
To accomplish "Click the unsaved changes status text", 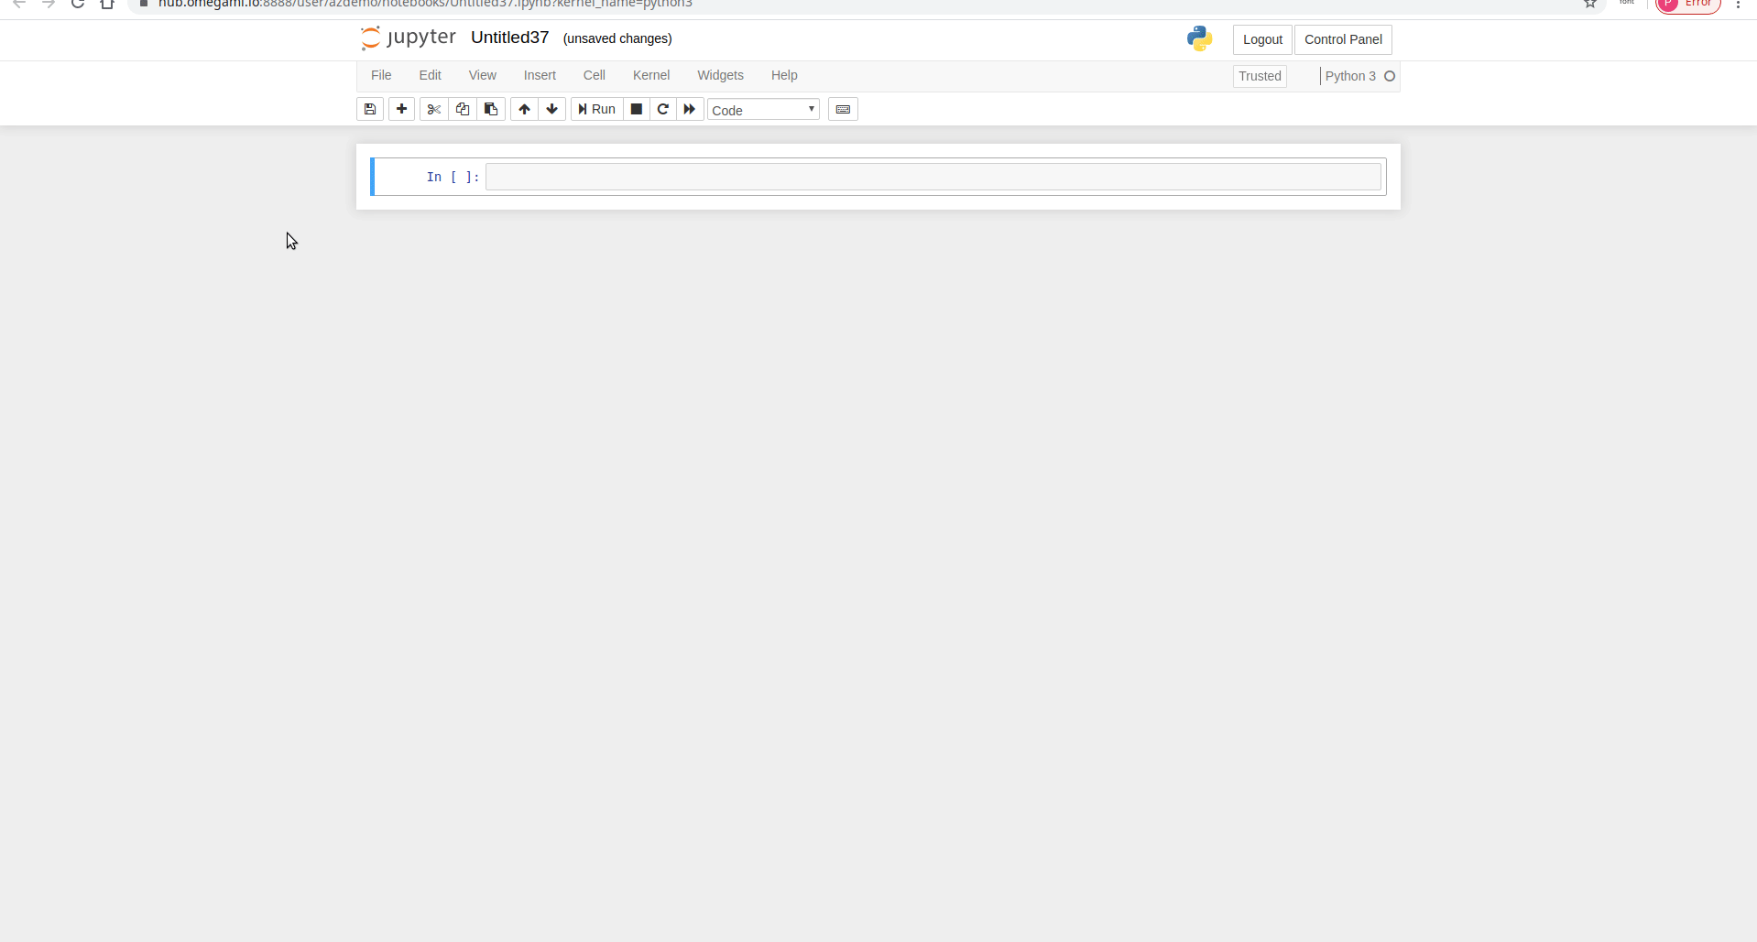I will coord(617,38).
